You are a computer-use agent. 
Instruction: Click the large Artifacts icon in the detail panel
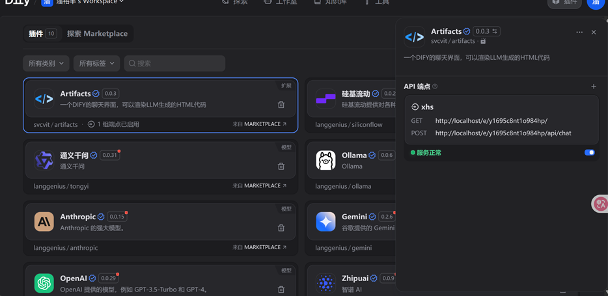click(x=415, y=37)
